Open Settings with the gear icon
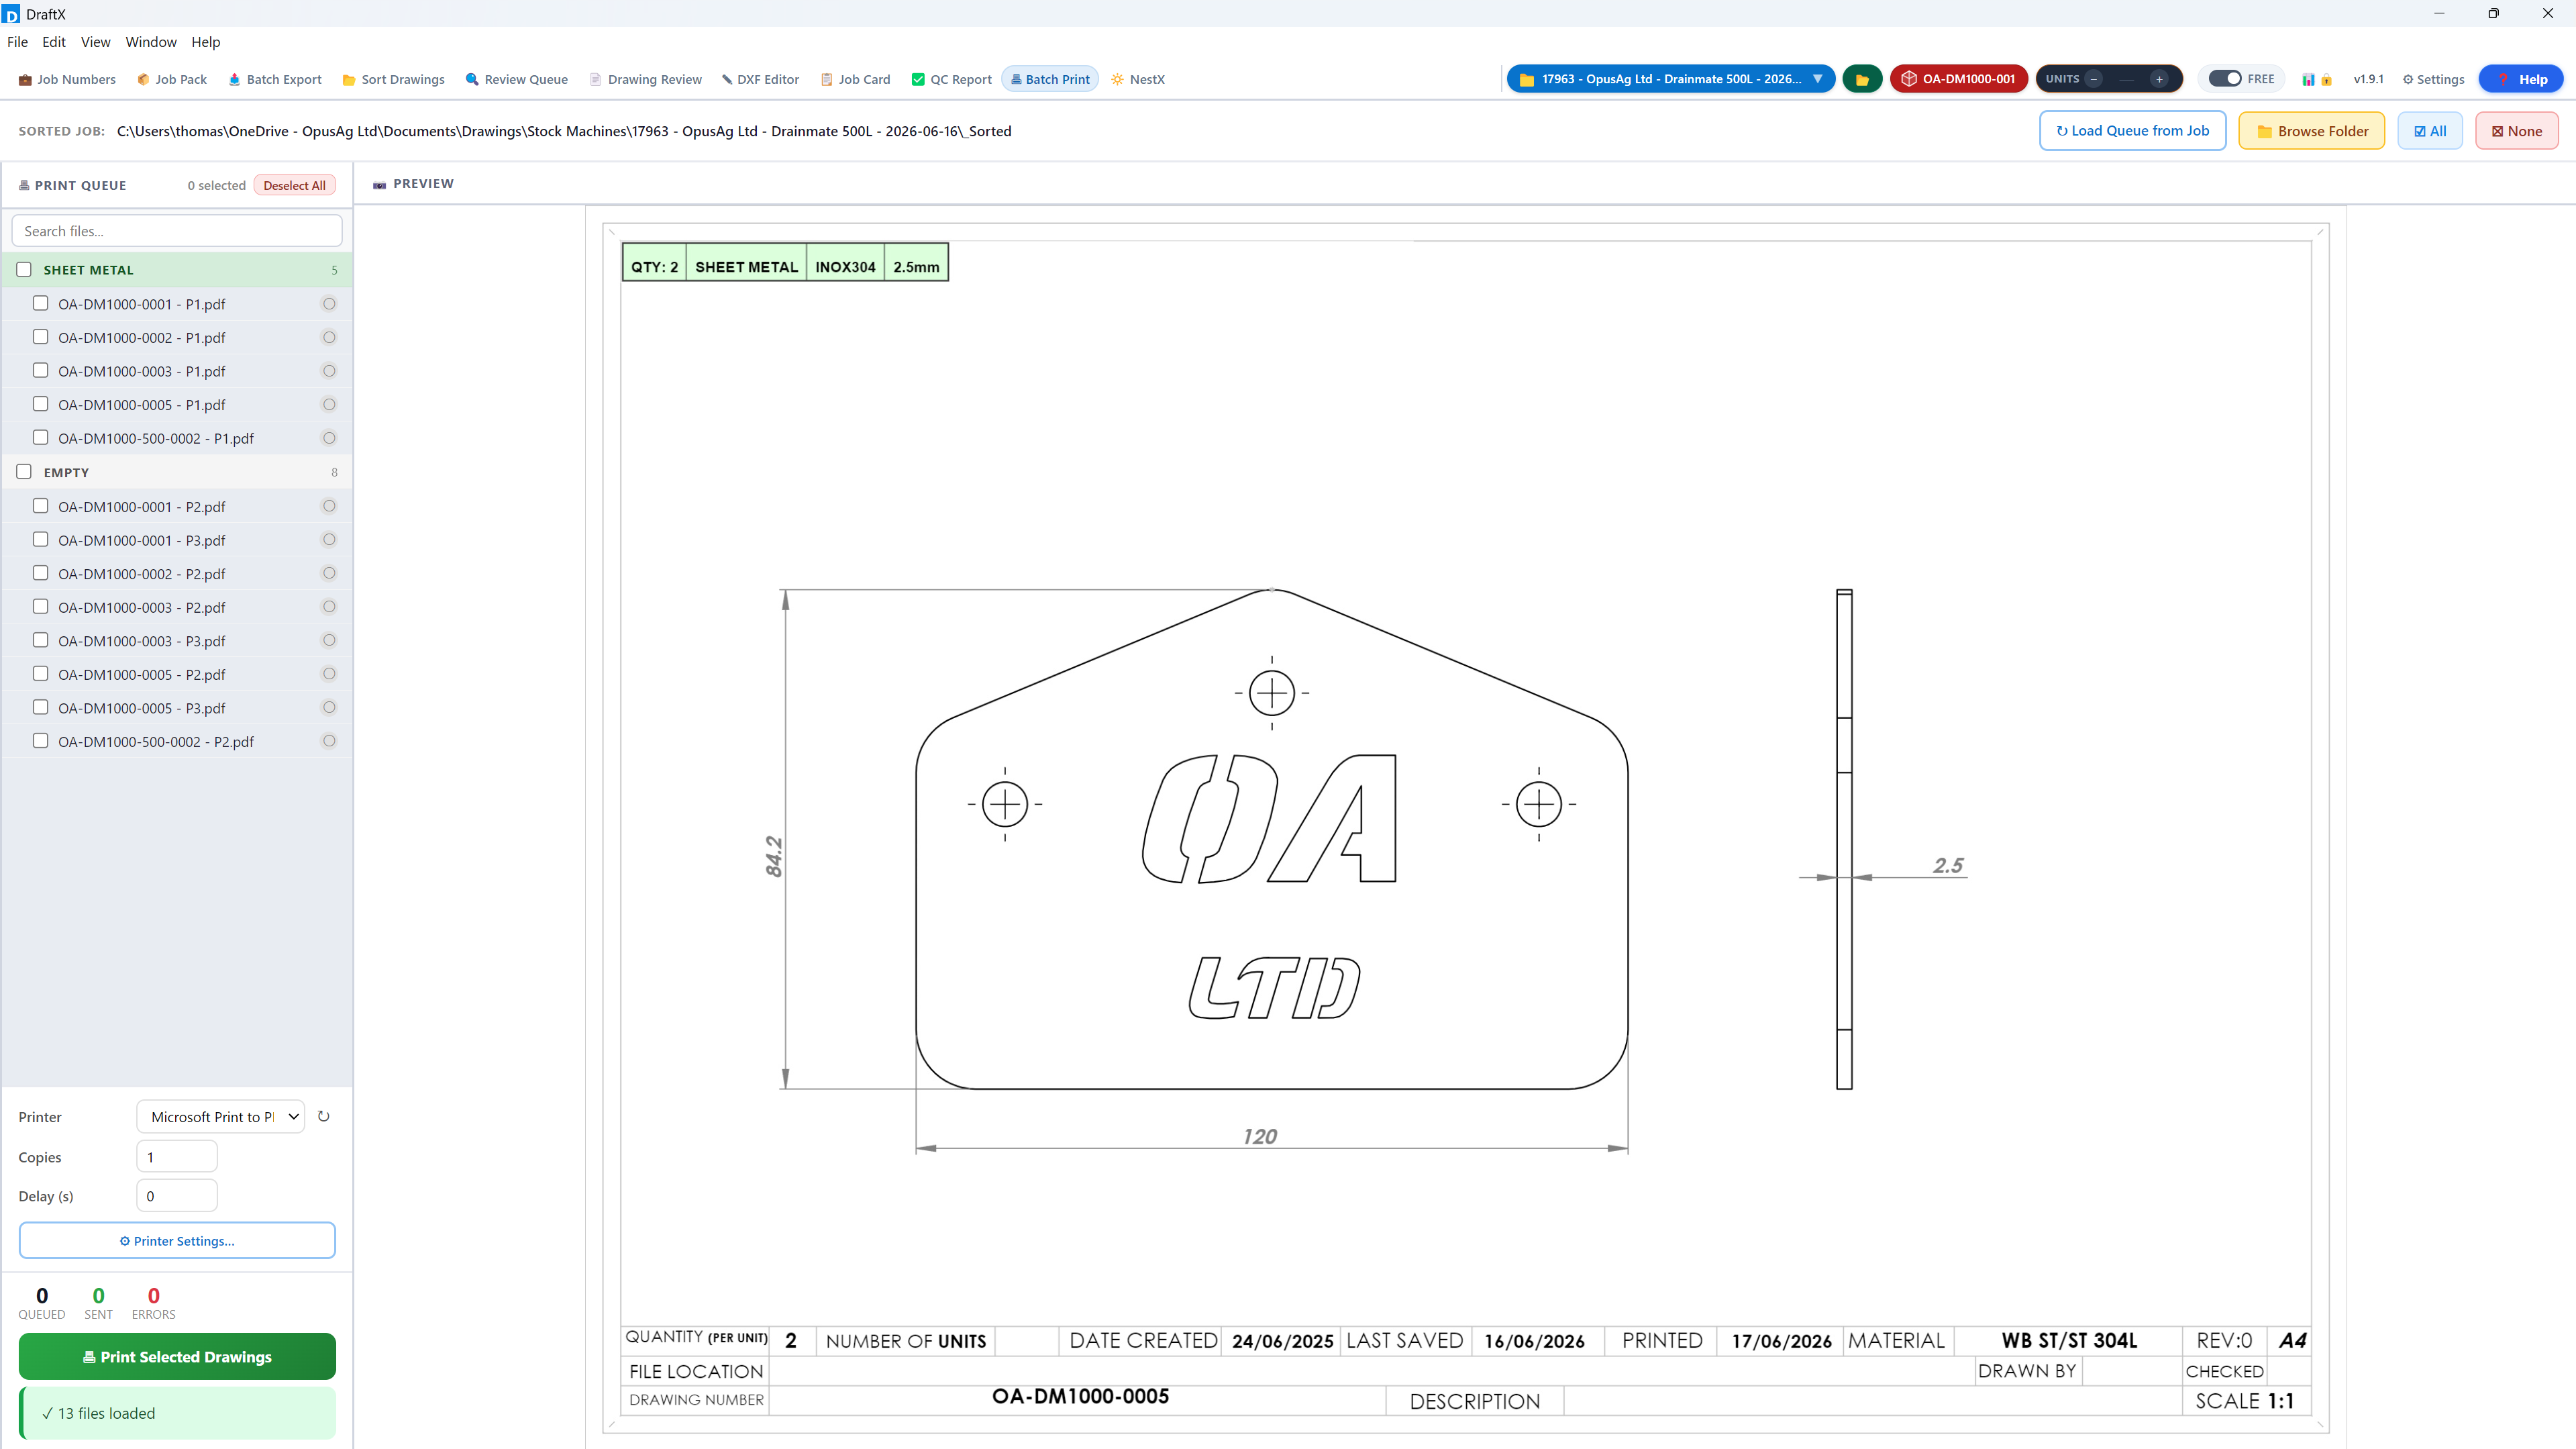 coord(2433,80)
